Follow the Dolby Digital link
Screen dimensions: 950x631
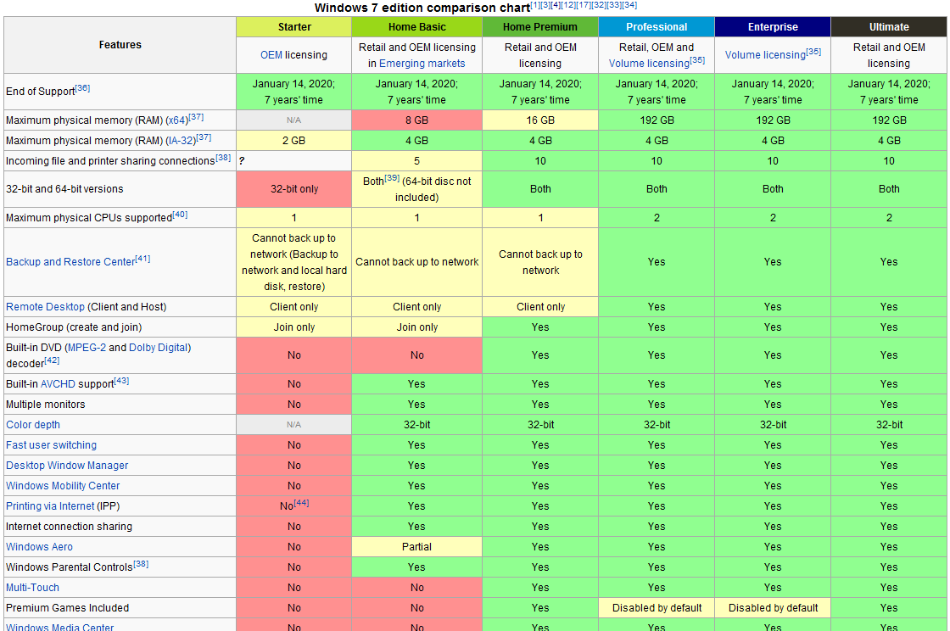158,348
